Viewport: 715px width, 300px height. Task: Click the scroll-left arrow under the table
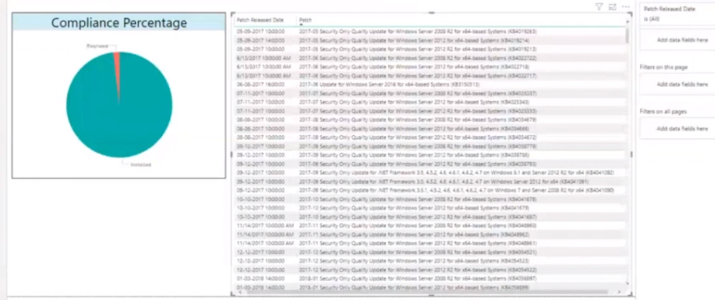coord(240,292)
